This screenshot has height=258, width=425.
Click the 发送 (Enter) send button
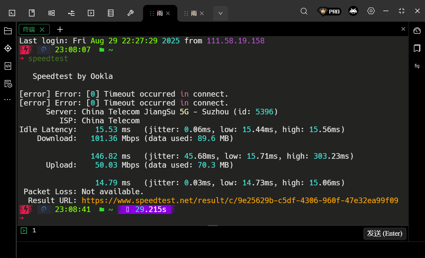point(385,233)
